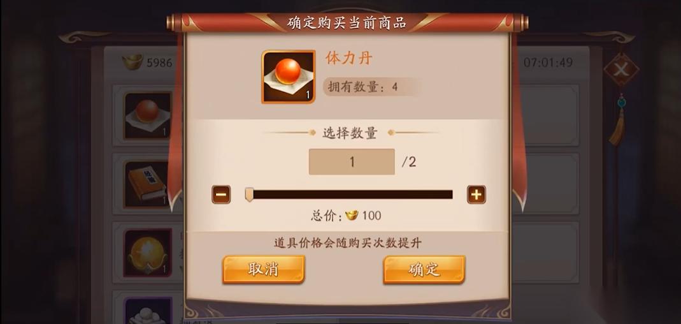Click the quantity input field showing 1
Image resolution: width=681 pixels, height=324 pixels.
(352, 162)
